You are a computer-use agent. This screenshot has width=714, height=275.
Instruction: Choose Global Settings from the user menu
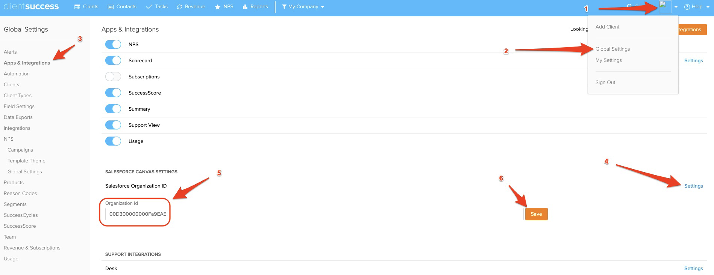click(612, 49)
